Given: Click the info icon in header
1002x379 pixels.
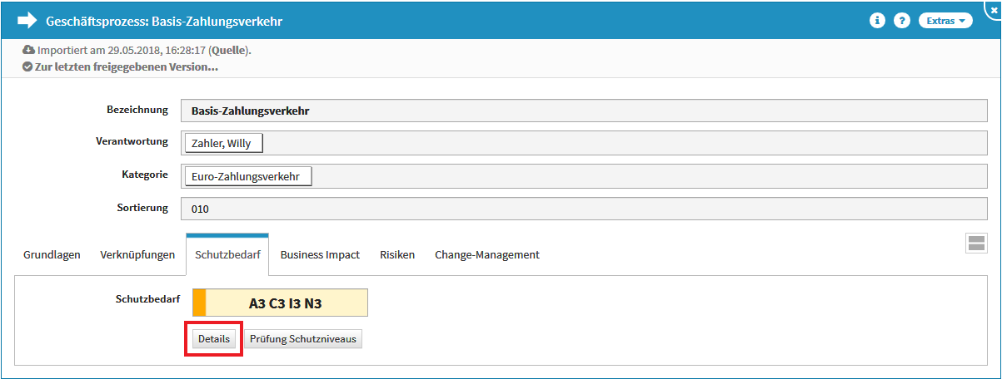Looking at the screenshot, I should point(877,21).
